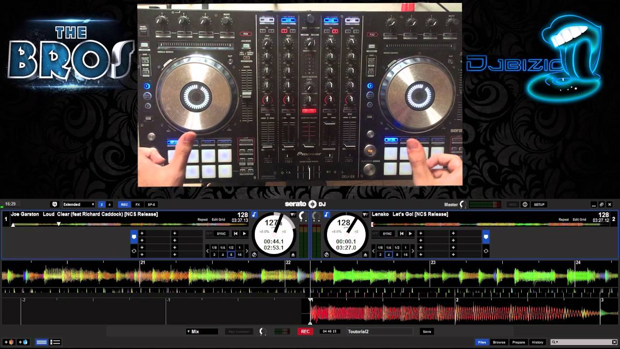Shift deck 1 loop sizes left
Viewport: 620px width, 349px height.
coord(208,251)
